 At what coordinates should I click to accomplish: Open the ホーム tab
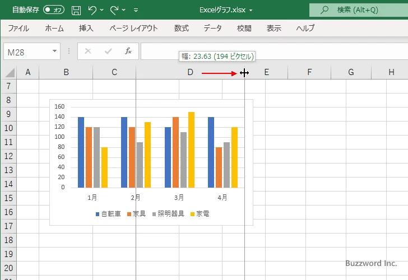(54, 28)
